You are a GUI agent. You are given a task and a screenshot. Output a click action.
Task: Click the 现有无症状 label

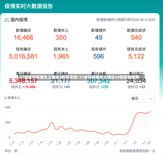point(136,49)
